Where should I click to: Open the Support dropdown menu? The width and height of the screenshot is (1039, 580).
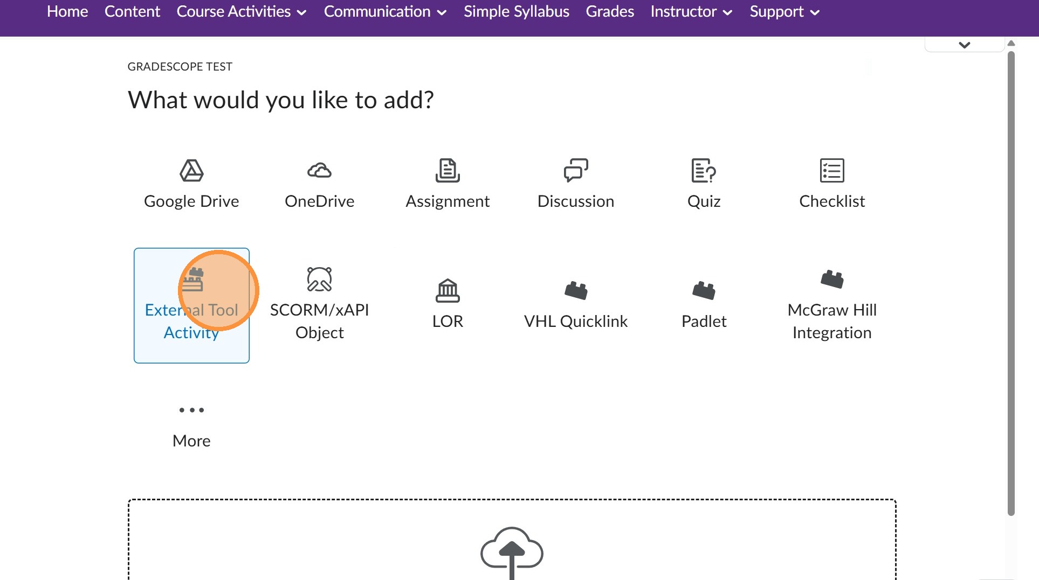[x=785, y=12]
